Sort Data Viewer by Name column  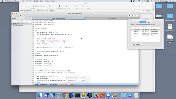pos(135,28)
